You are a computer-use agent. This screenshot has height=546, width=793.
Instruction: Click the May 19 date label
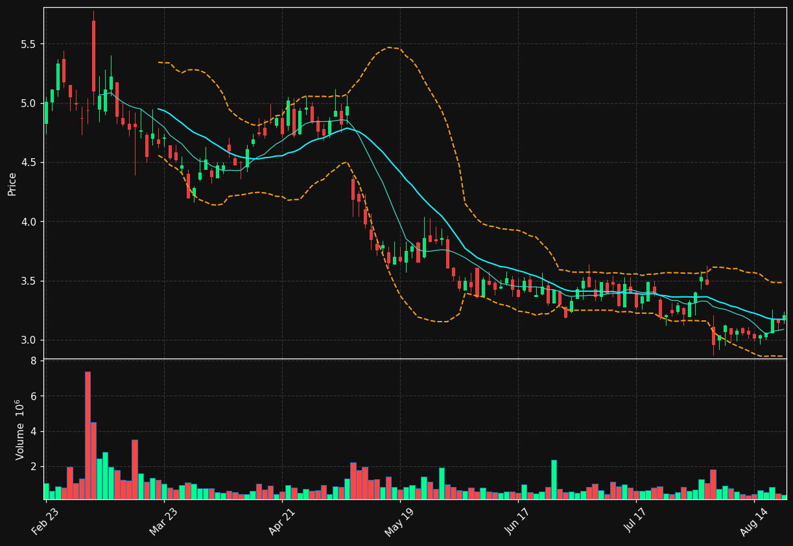point(399,522)
